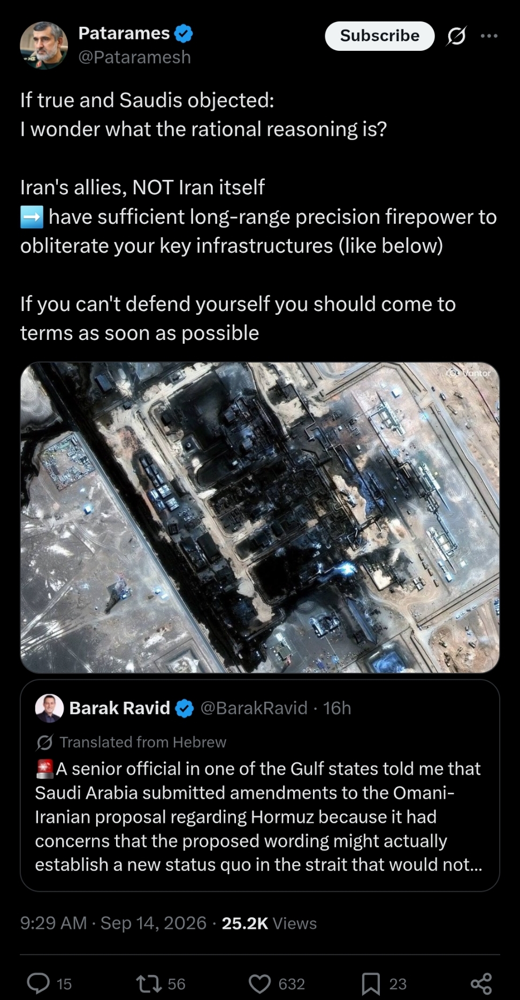The width and height of the screenshot is (520, 1000).
Task: Open the Grok slash icon near Subscribe
Action: pyautogui.click(x=456, y=36)
